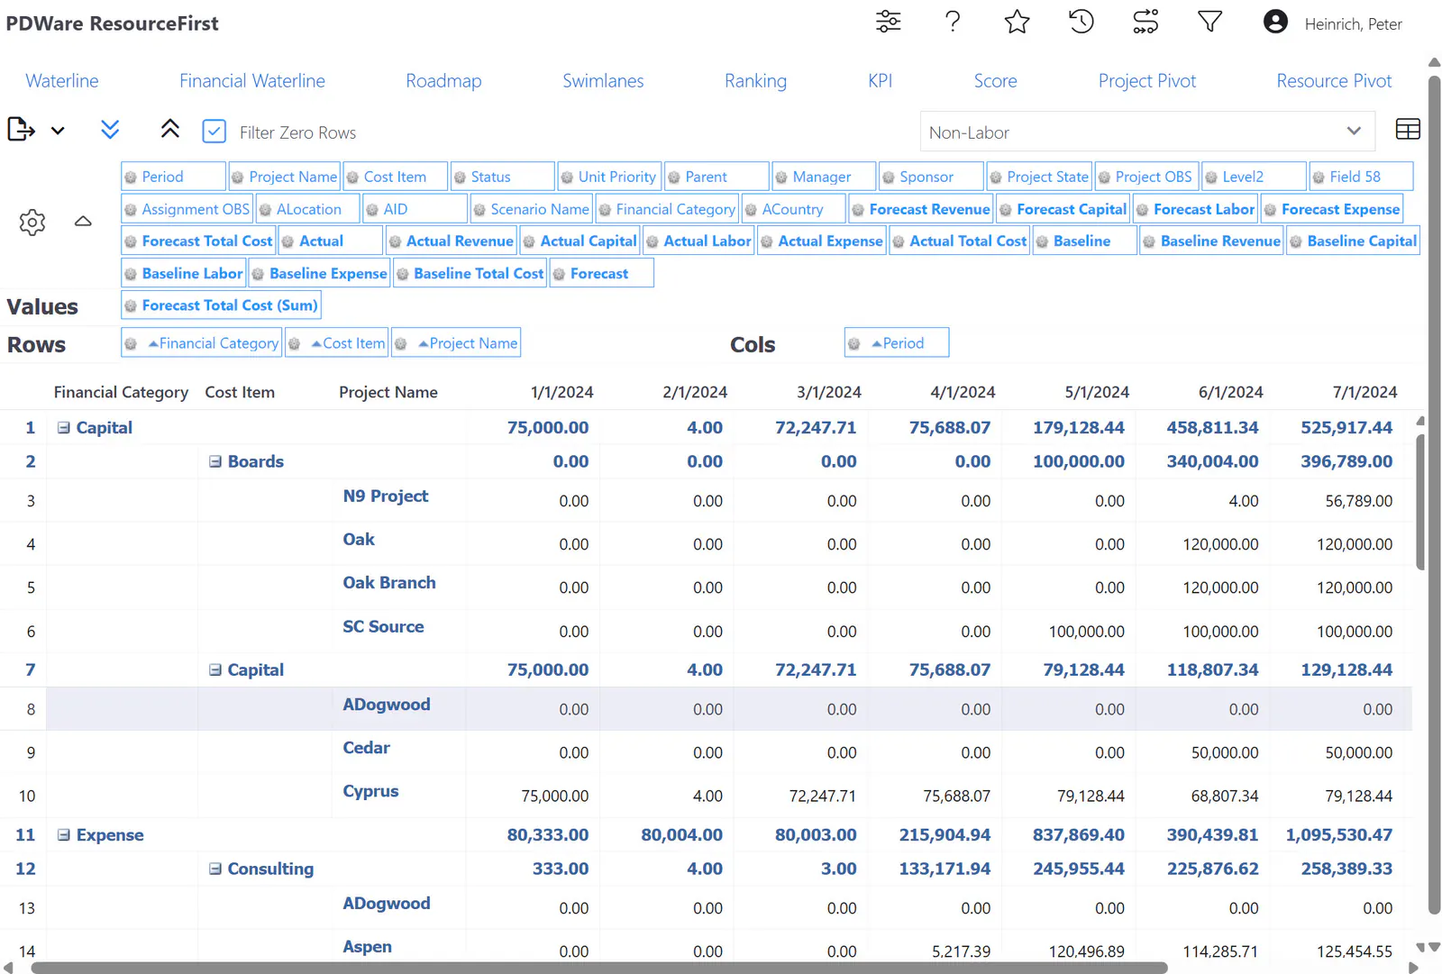Go to the Ranking tab

[755, 81]
